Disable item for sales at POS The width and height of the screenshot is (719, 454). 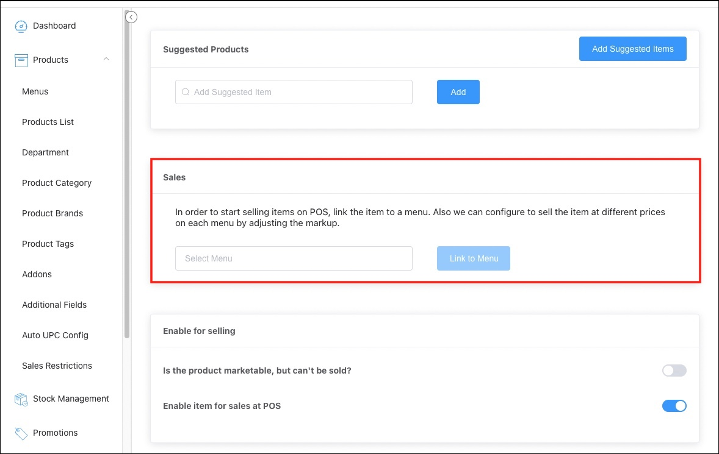click(674, 406)
